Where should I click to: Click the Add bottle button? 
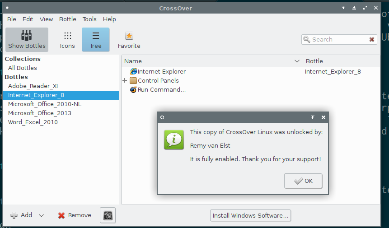click(x=21, y=215)
